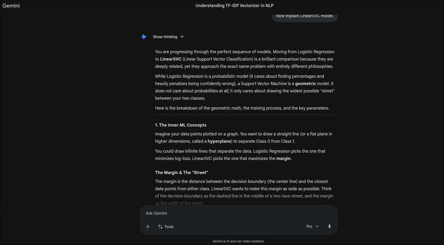Open the Tools menu
Image resolution: width=444 pixels, height=245 pixels.
pyautogui.click(x=166, y=227)
